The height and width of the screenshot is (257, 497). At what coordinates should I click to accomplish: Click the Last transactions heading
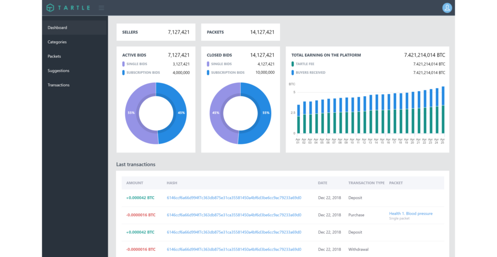(136, 164)
